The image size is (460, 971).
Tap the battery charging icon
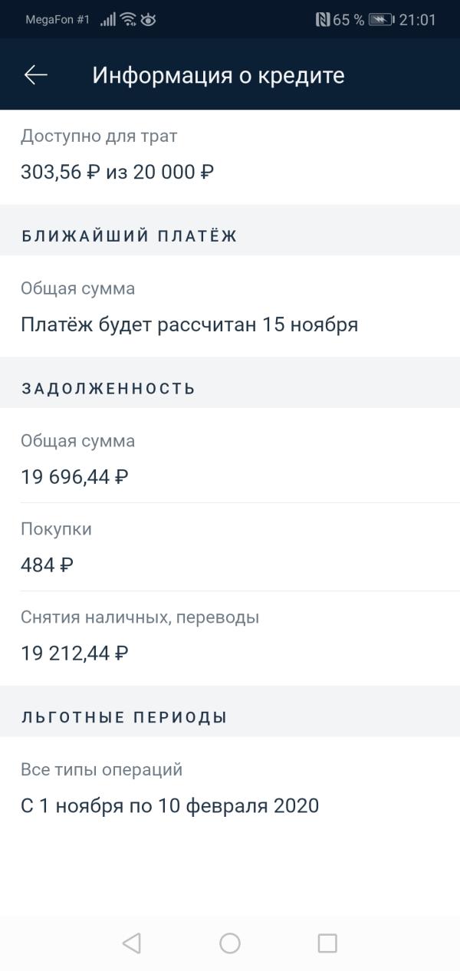click(x=381, y=20)
